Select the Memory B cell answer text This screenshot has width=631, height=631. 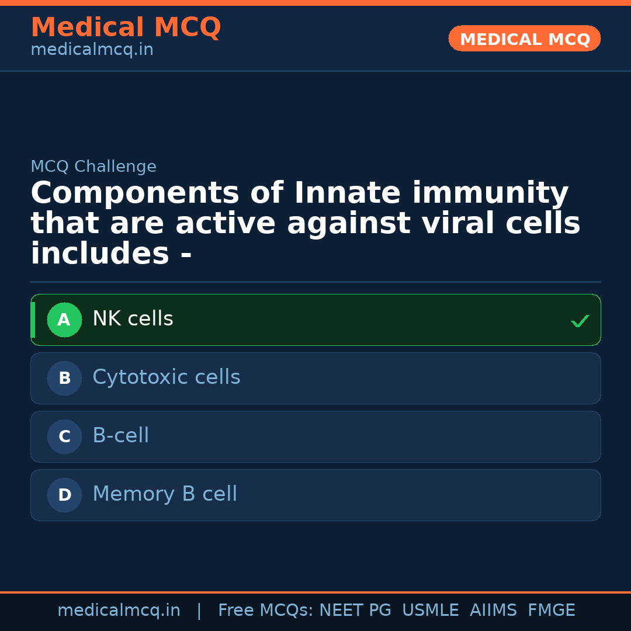[x=165, y=494]
